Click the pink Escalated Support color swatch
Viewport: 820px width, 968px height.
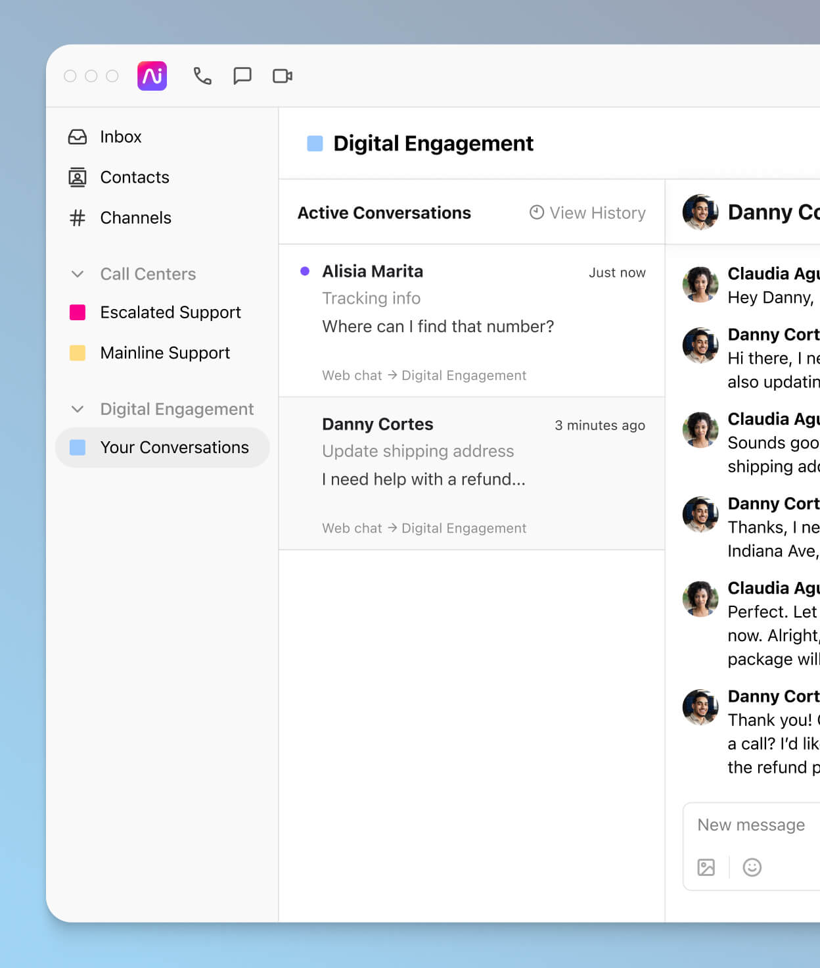pyautogui.click(x=77, y=312)
